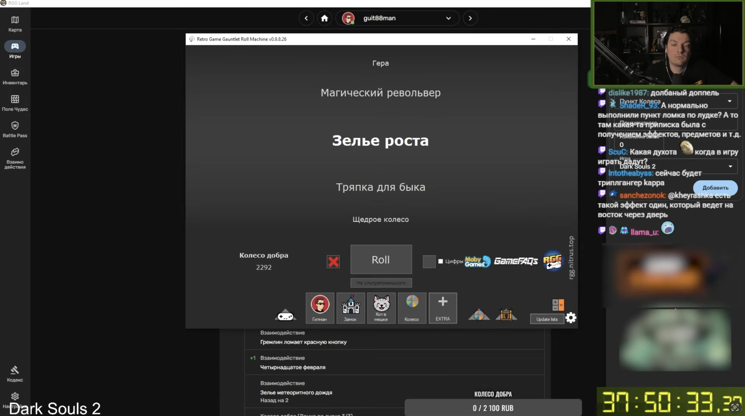Open the Кот в мешке mode

tap(381, 308)
